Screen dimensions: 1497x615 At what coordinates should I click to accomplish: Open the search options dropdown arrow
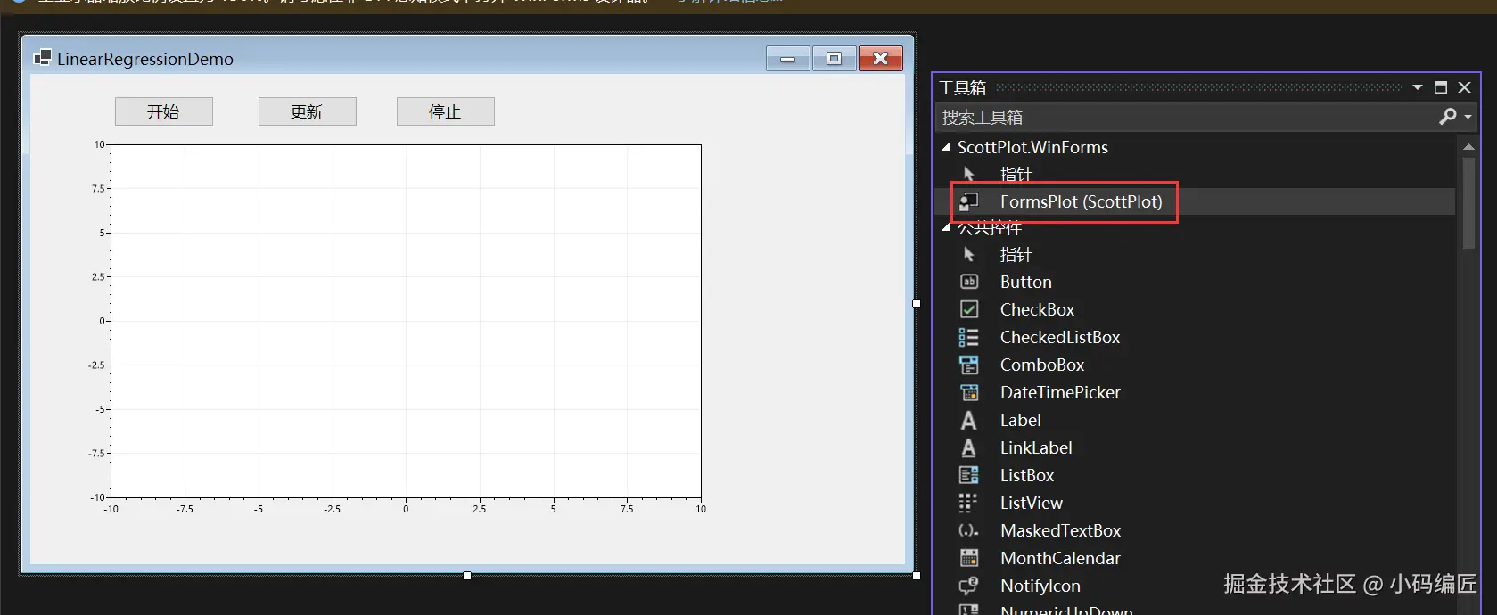(x=1468, y=117)
